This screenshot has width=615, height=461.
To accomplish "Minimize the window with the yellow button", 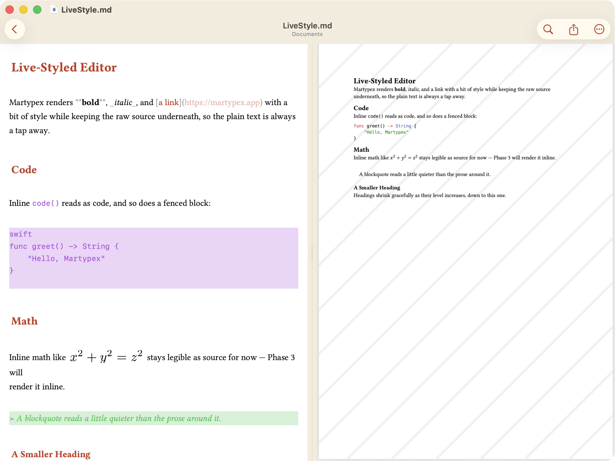I will click(23, 10).
